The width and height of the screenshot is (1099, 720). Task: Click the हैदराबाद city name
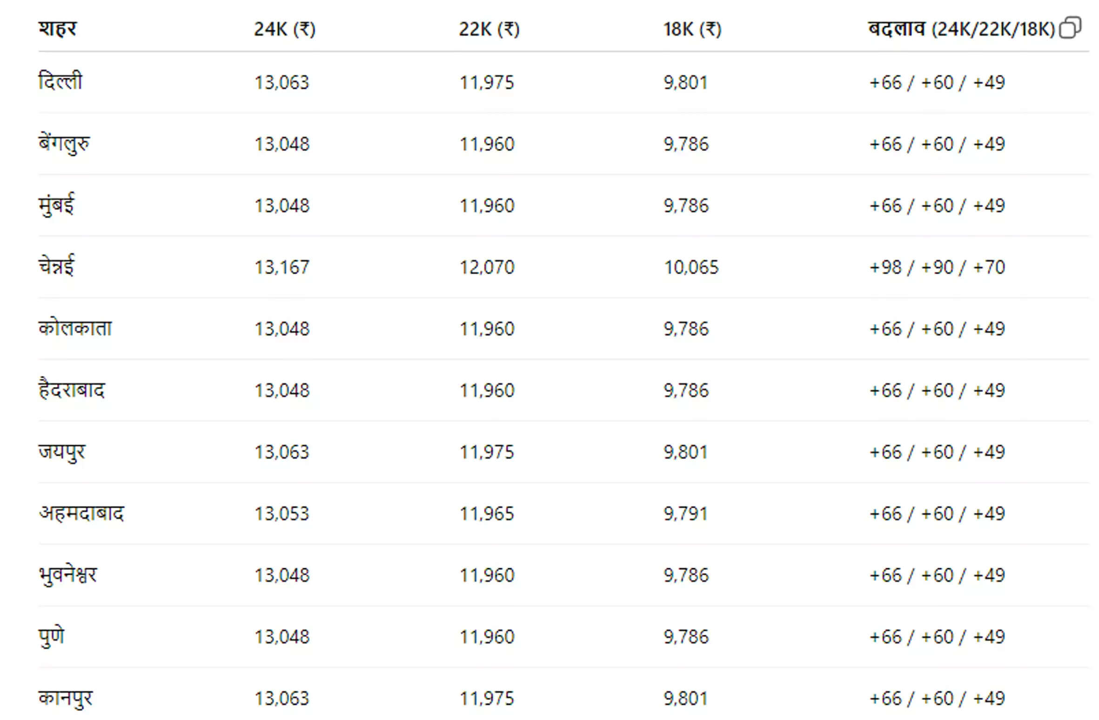(72, 390)
